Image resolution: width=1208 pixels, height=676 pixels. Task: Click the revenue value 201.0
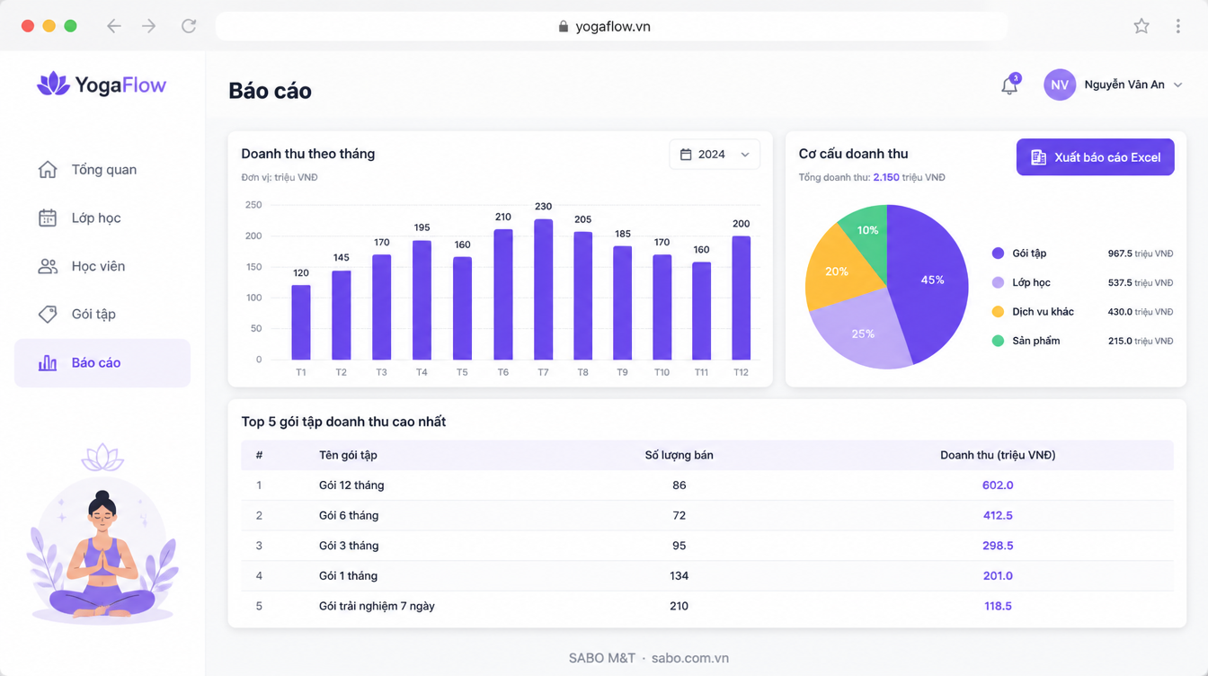tap(998, 575)
